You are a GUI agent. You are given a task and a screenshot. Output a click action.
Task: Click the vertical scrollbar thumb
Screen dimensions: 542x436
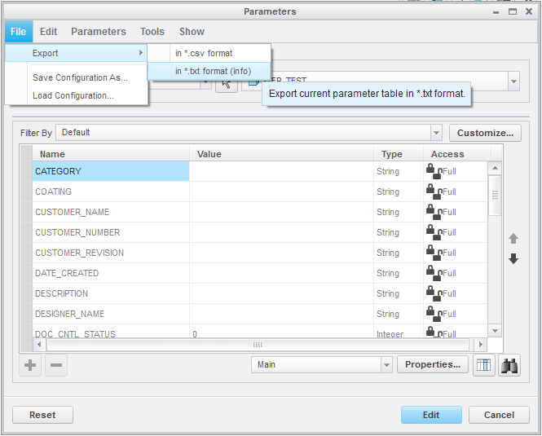(x=495, y=196)
